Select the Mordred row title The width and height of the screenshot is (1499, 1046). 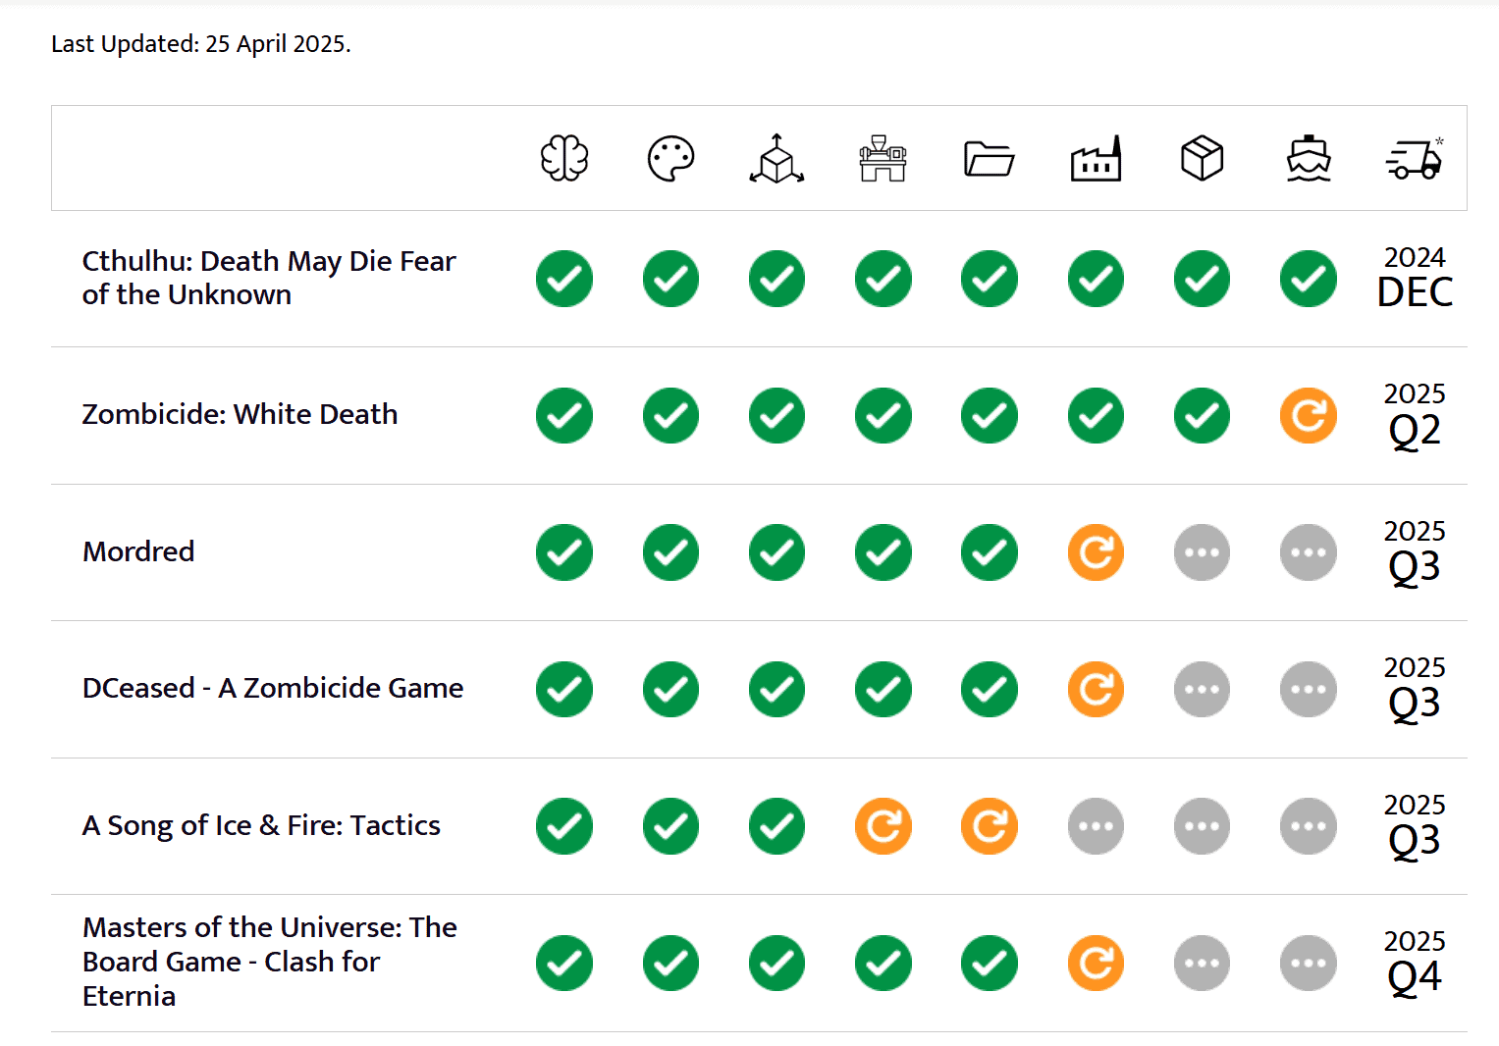click(138, 551)
